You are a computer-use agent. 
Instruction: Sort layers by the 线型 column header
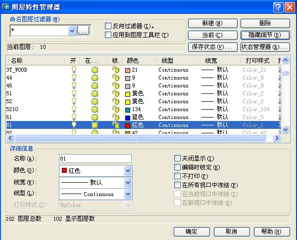tap(178, 61)
